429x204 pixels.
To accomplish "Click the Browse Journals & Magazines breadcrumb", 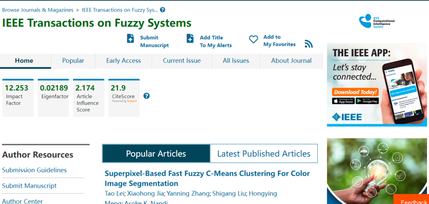I will [x=38, y=10].
